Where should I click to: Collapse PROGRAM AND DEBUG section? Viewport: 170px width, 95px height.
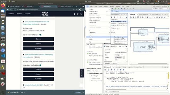pos(86,69)
